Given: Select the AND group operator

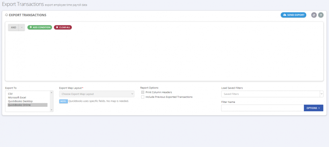Looking at the screenshot, I should (x=13, y=28).
